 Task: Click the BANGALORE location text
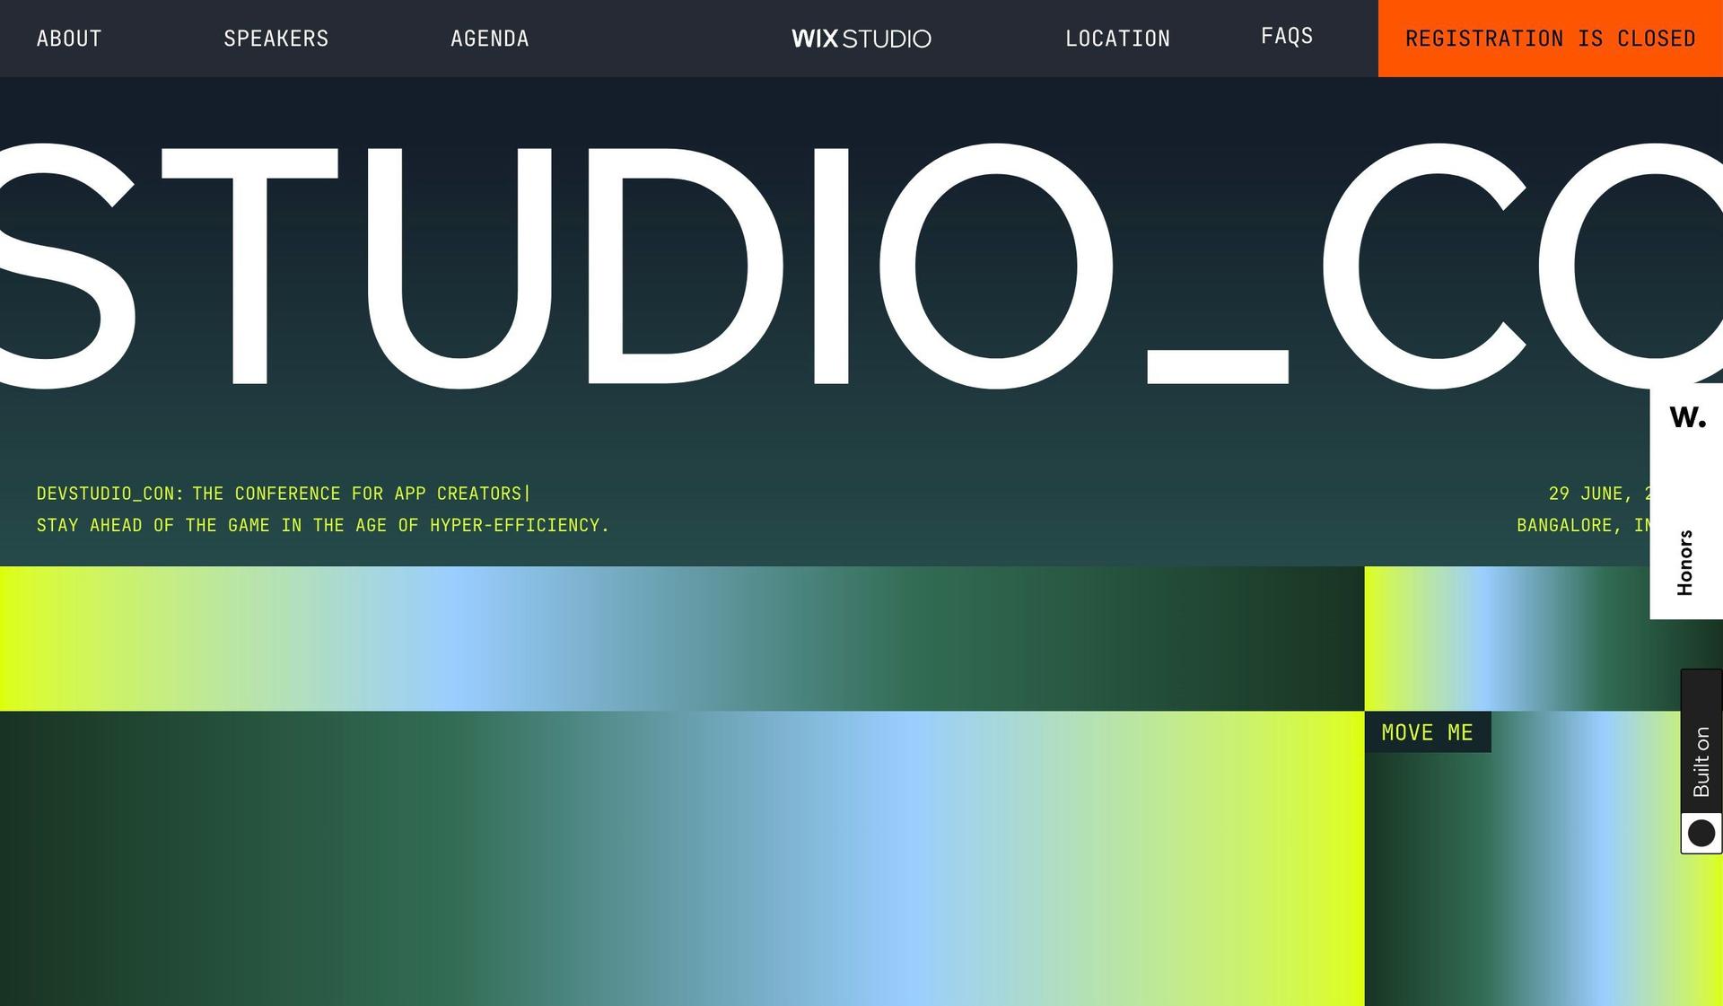pos(1583,525)
